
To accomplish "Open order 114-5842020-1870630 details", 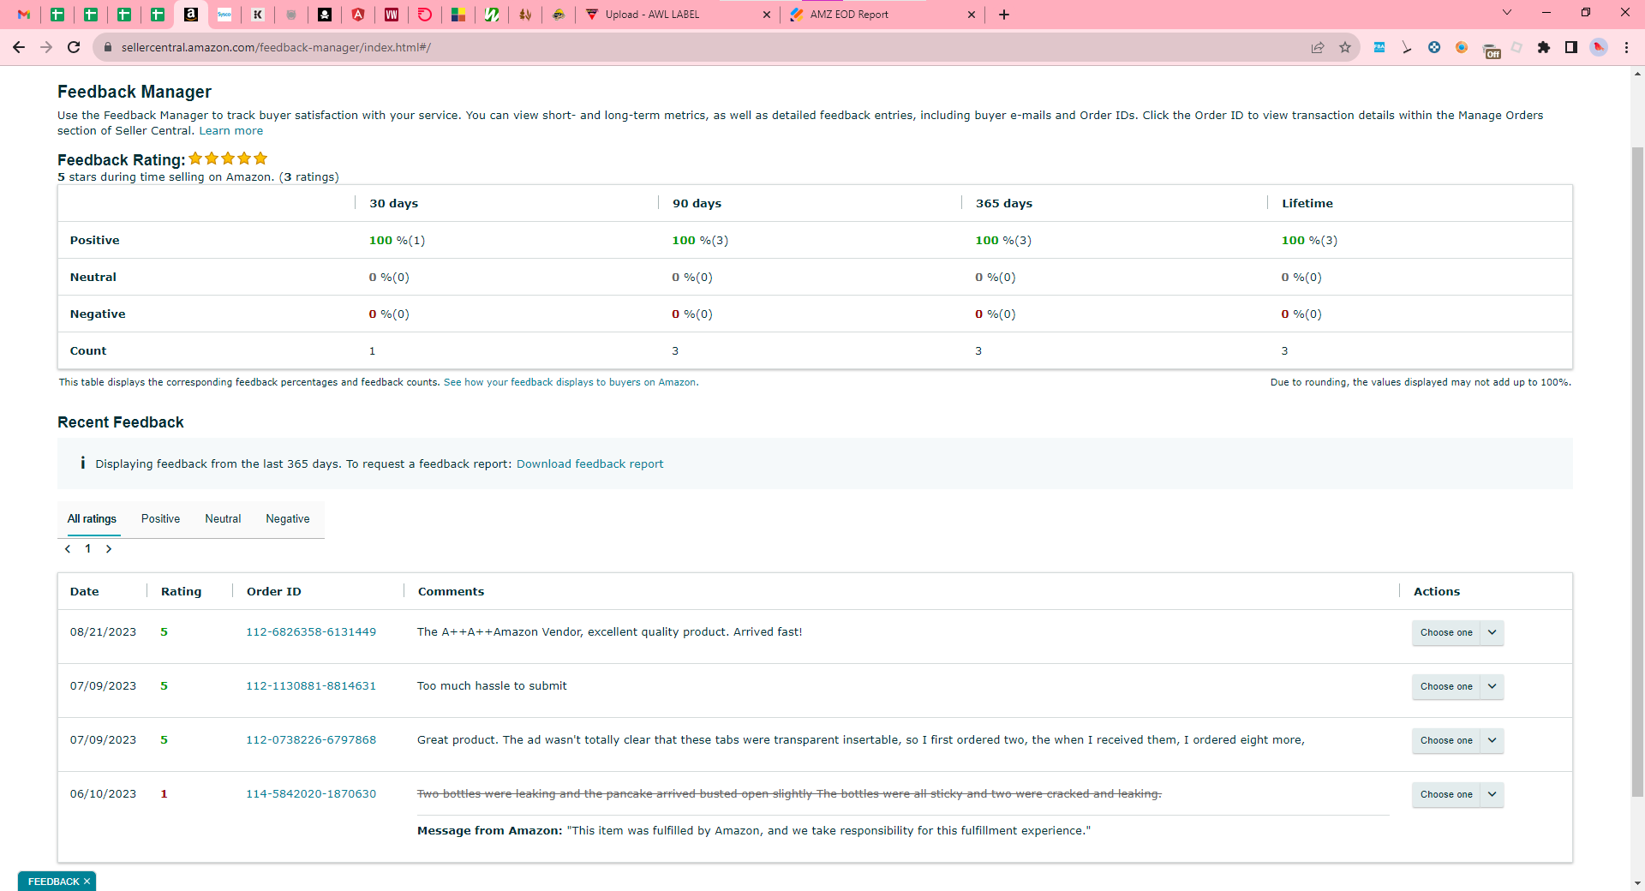I will (311, 794).
